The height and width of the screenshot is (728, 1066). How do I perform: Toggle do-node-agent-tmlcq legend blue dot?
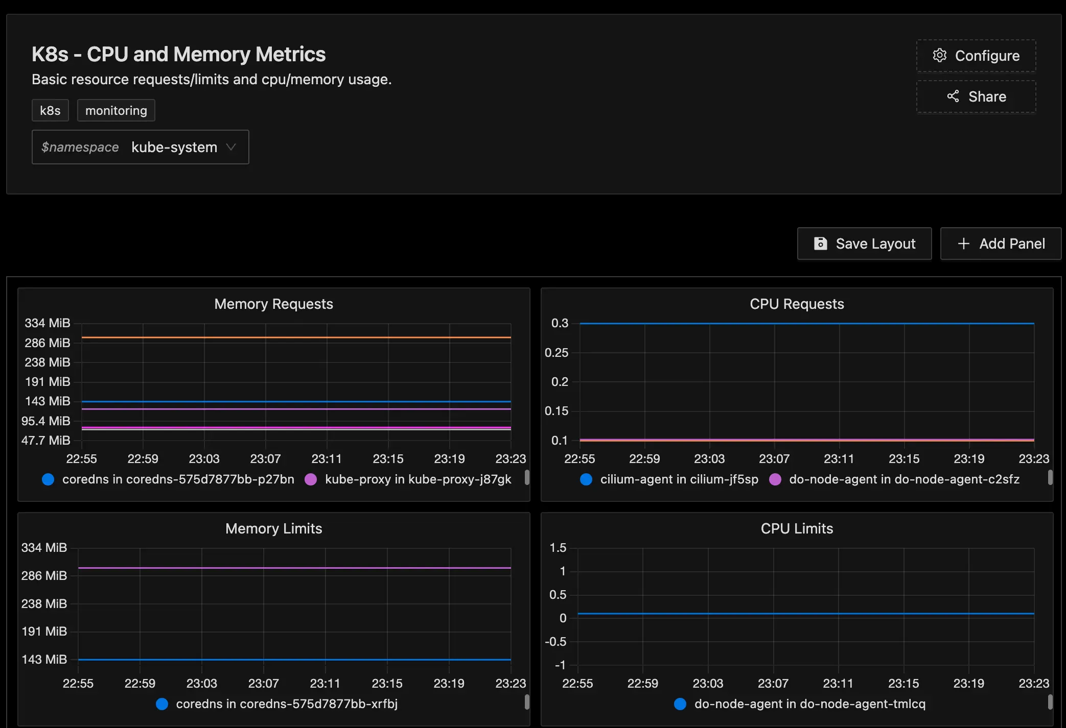coord(680,704)
